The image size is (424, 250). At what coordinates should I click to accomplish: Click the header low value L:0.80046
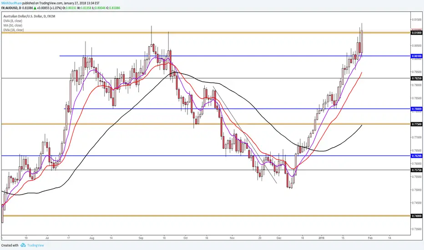pos(99,8)
